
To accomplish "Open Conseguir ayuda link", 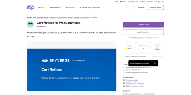I will [x=159, y=2].
